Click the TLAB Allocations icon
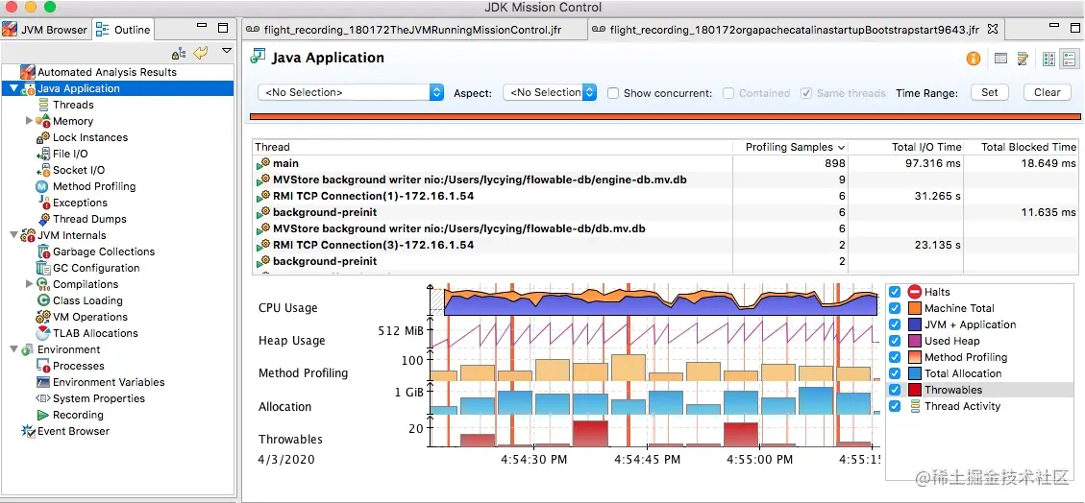 point(43,333)
